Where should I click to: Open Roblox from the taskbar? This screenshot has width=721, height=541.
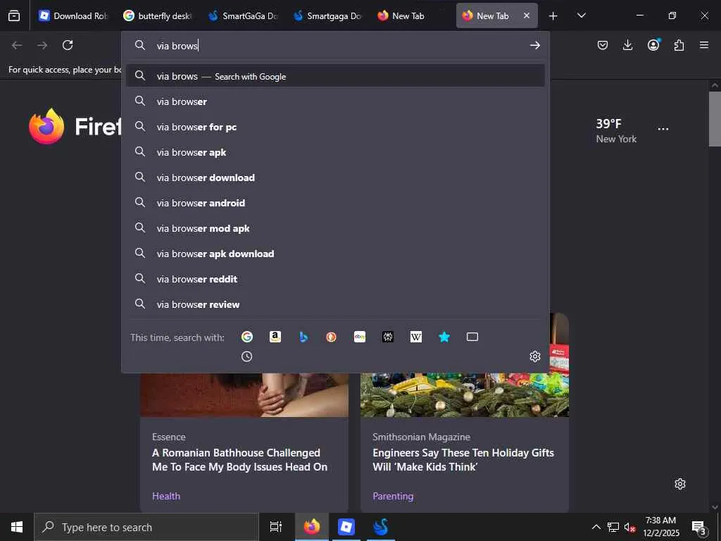346,527
